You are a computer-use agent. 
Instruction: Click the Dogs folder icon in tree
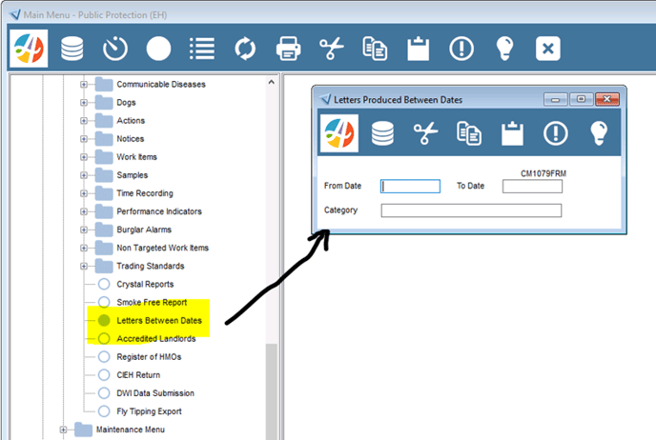tap(104, 102)
